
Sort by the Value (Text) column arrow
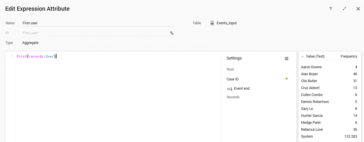coord(302,57)
